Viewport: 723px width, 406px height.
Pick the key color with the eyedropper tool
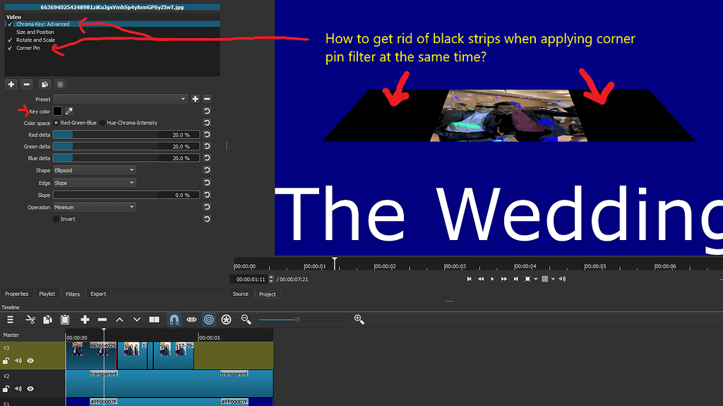[x=69, y=111]
